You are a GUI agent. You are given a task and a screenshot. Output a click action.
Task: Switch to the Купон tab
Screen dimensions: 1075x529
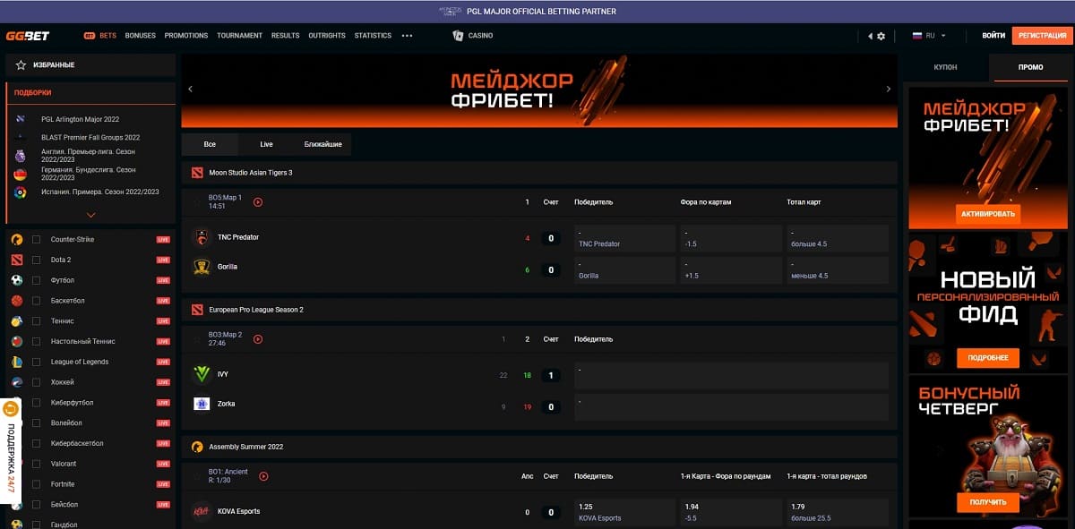945,67
